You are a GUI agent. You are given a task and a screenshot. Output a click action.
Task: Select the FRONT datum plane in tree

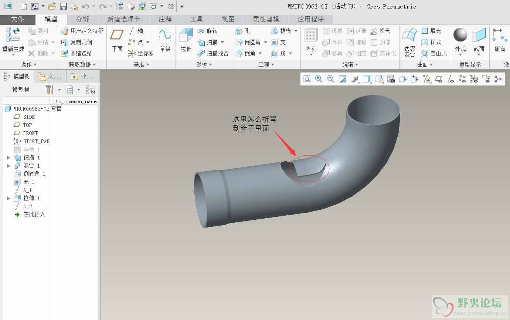(x=26, y=133)
